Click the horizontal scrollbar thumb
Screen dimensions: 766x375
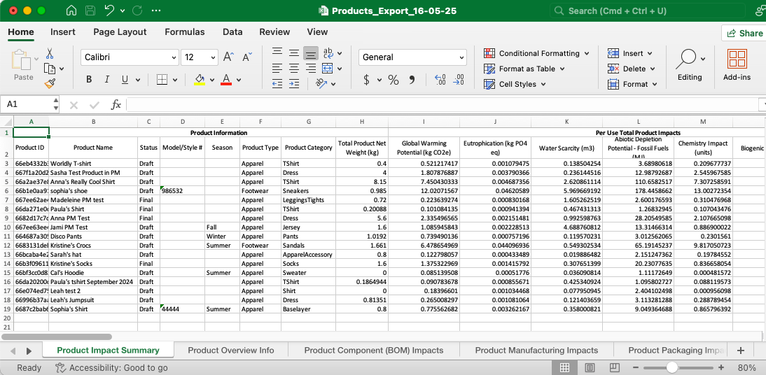tap(57, 337)
